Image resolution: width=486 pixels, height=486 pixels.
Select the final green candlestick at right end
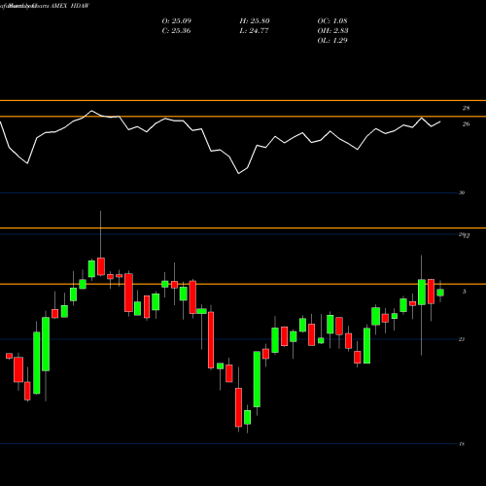[x=440, y=293]
